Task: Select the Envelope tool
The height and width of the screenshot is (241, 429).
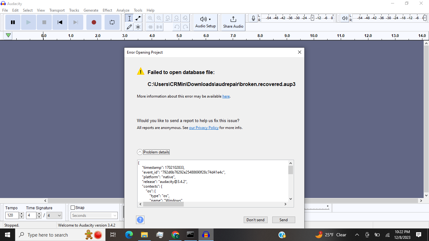Action: (138, 18)
